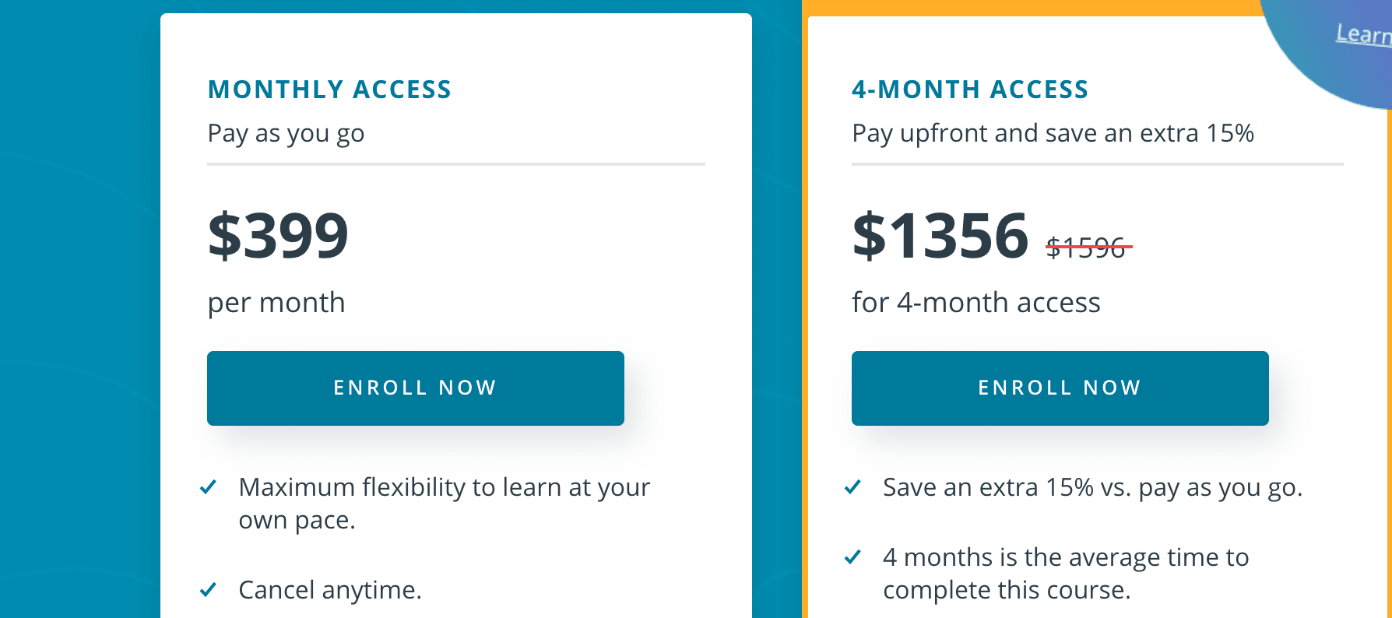Click Enroll Now under Monthly Access
Image resolution: width=1392 pixels, height=618 pixels.
415,388
